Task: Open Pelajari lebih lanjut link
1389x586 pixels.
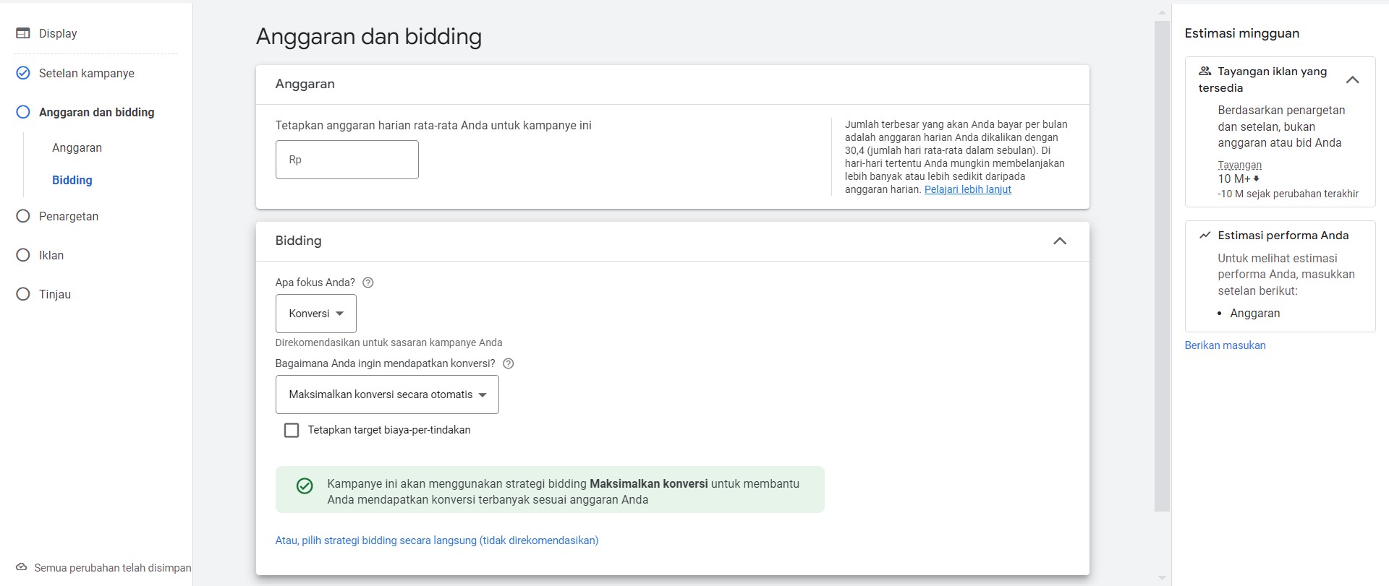Action: point(968,189)
